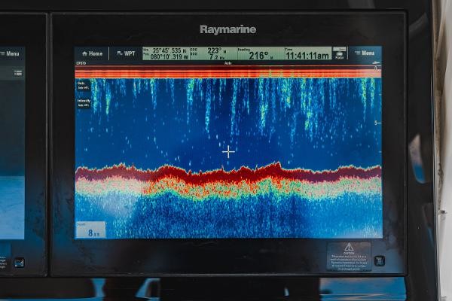Tap the Home button
The width and height of the screenshot is (452, 301).
92,53
